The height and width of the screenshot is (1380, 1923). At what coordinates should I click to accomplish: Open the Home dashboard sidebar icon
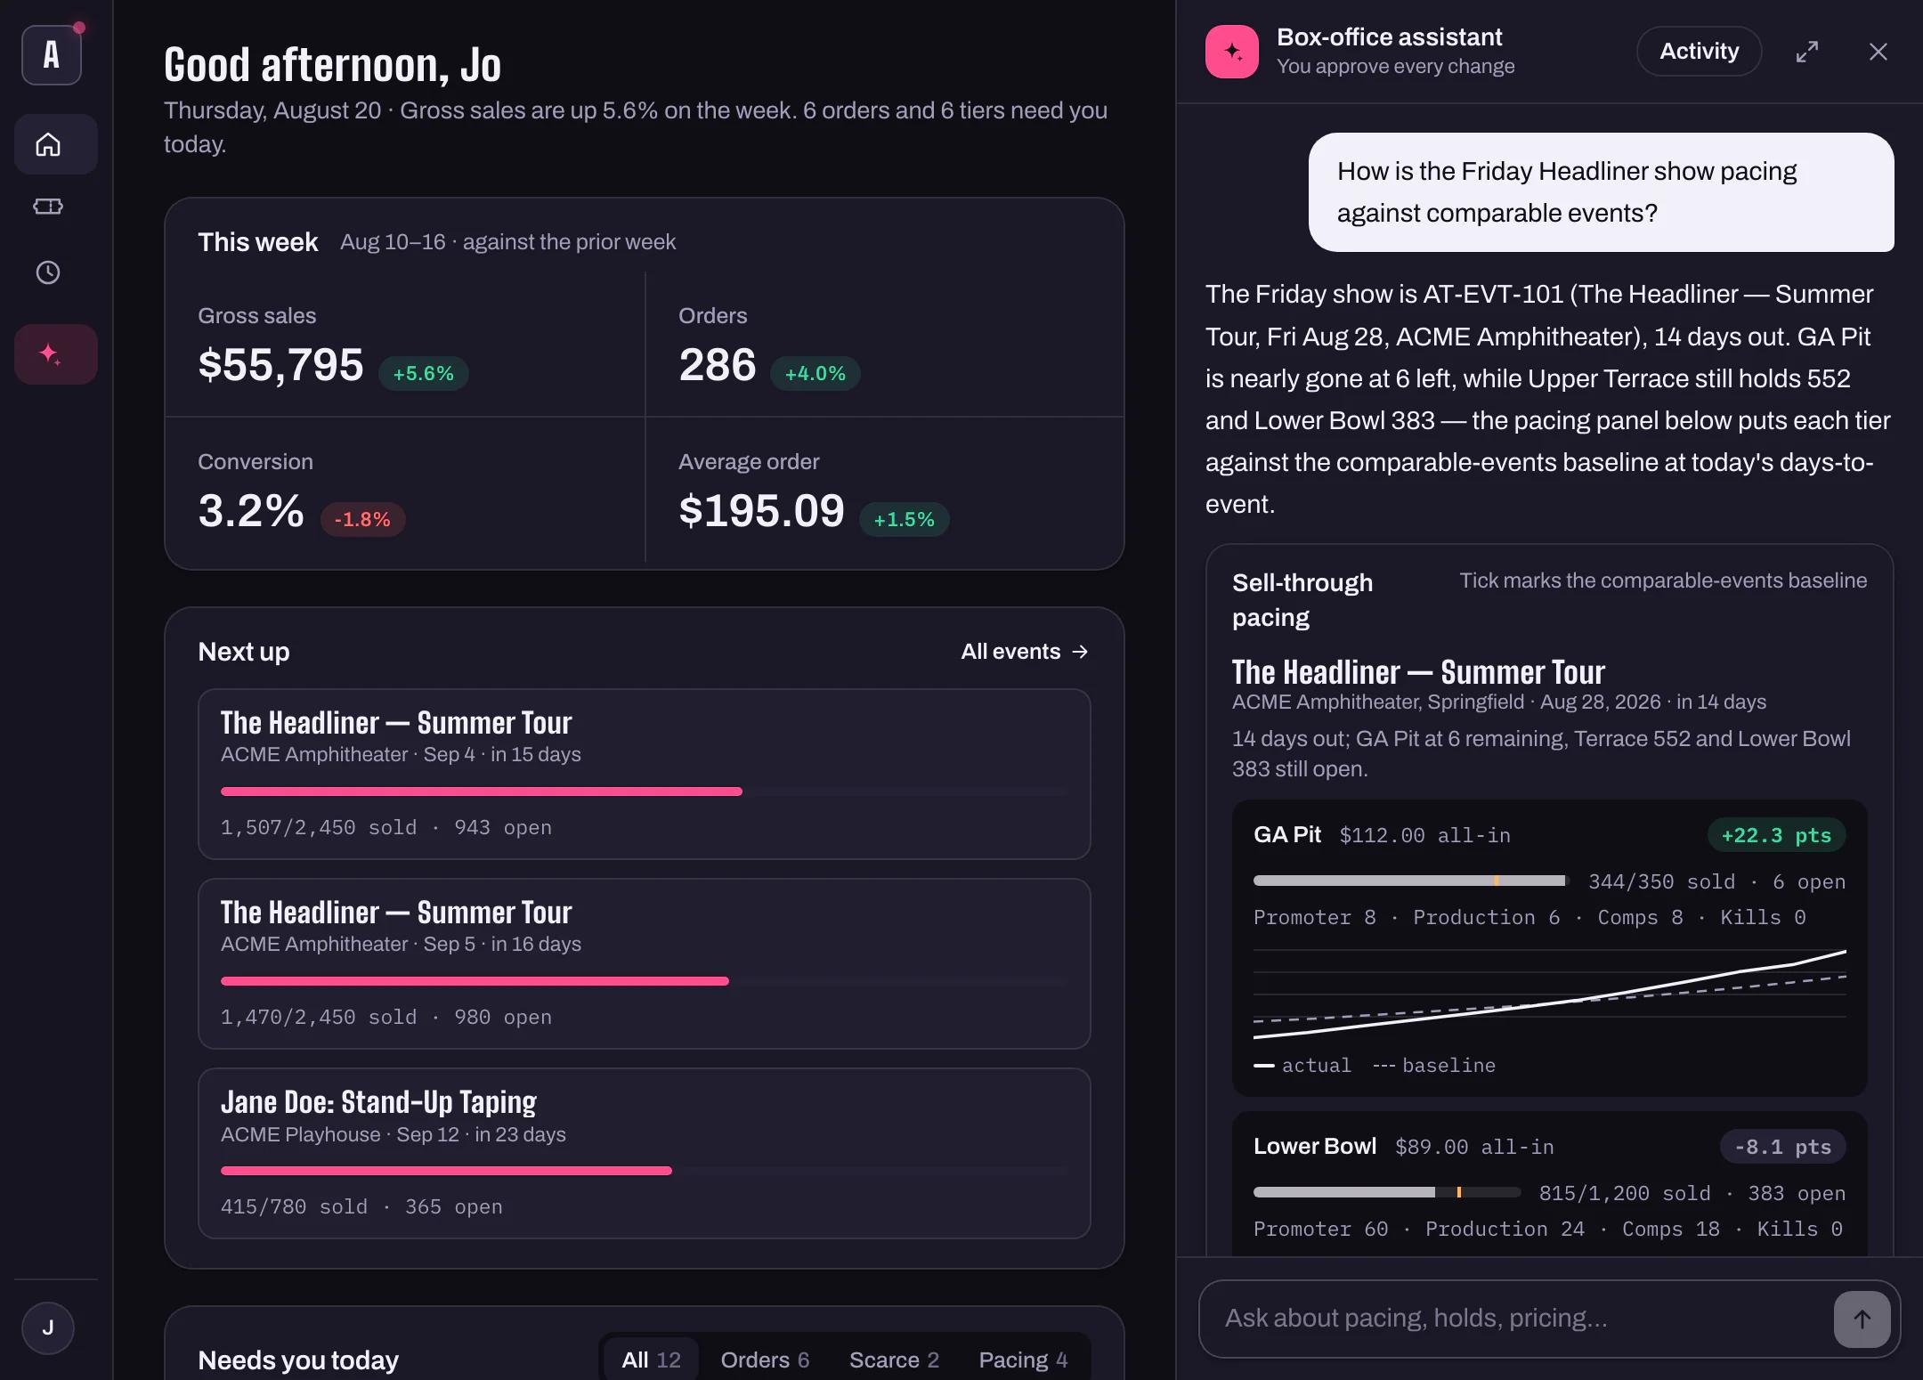[55, 144]
